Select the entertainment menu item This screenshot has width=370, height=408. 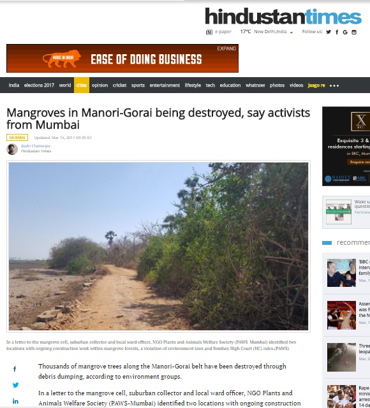click(165, 85)
